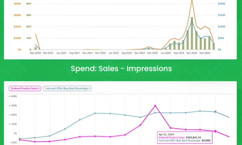Click the Sep 2022 x-axis label

[x=126, y=53]
